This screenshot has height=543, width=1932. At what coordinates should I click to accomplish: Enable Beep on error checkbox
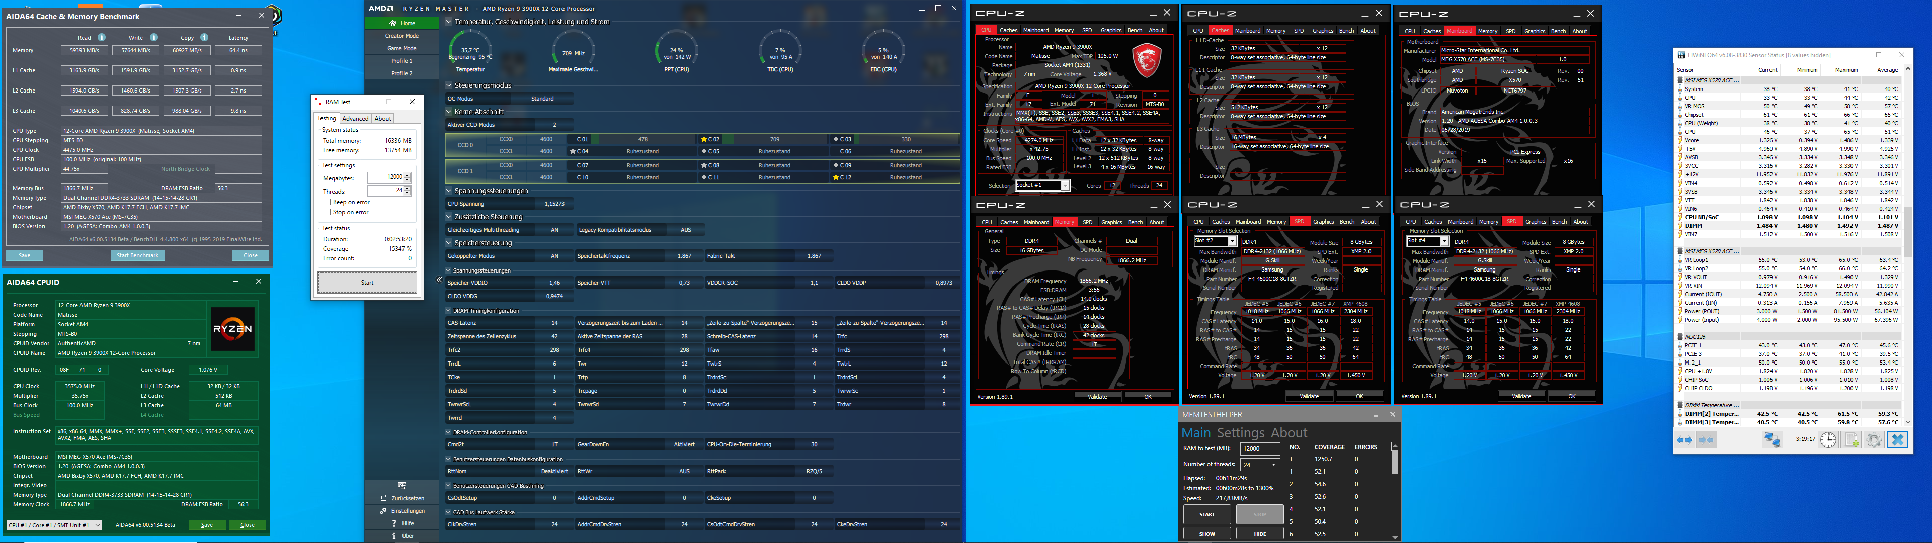point(327,203)
